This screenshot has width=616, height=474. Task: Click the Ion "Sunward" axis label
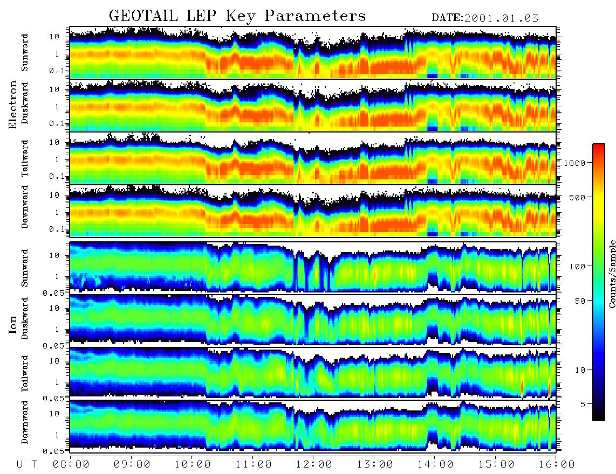click(25, 268)
